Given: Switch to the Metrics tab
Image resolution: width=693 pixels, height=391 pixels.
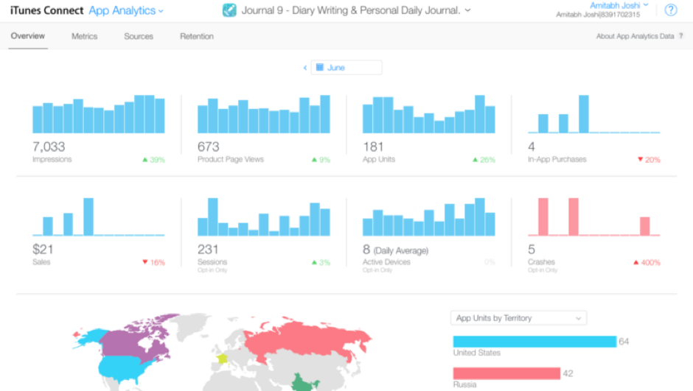Looking at the screenshot, I should (85, 36).
